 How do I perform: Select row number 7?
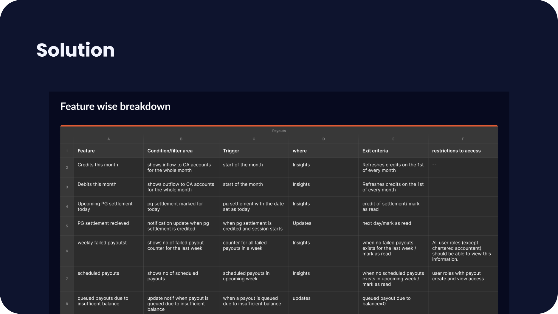[x=67, y=279]
